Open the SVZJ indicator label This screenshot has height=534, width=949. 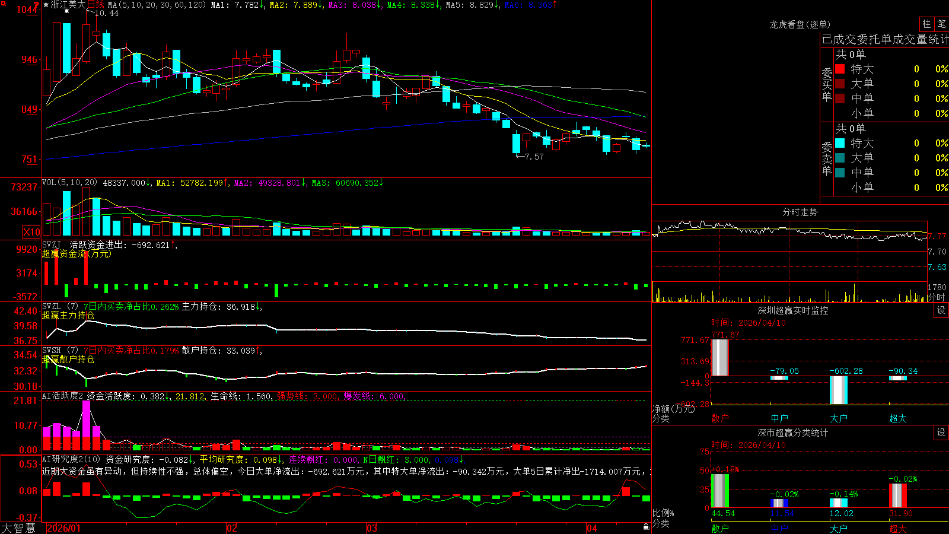52,245
